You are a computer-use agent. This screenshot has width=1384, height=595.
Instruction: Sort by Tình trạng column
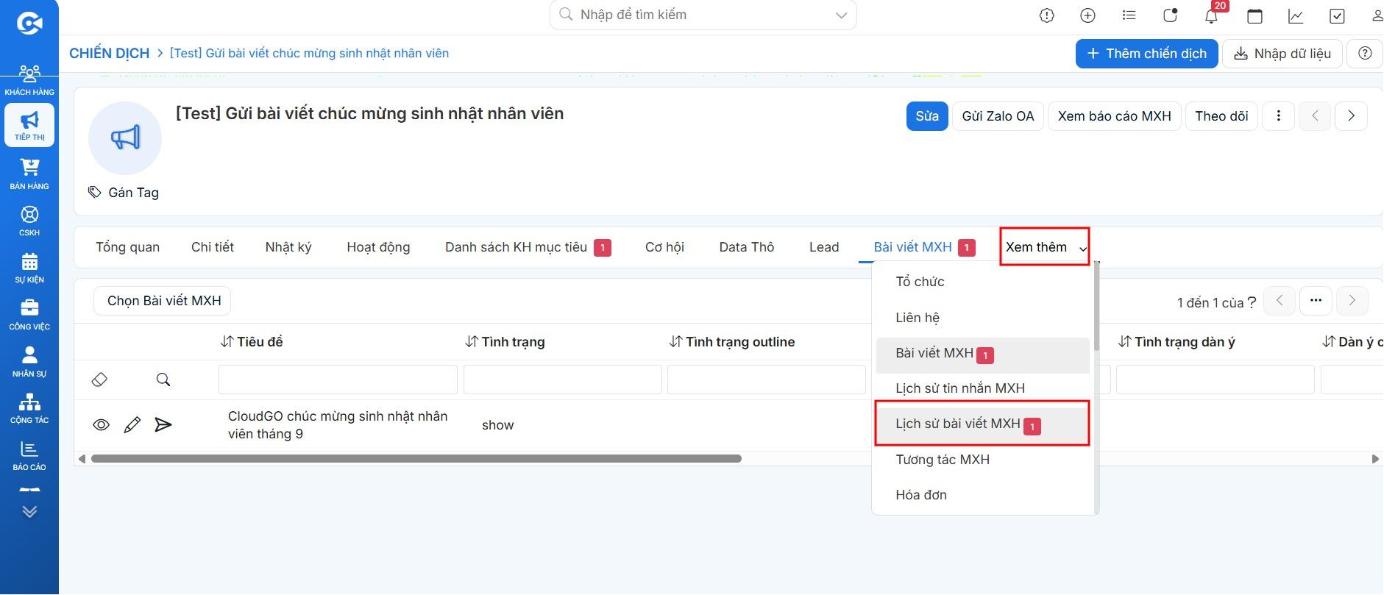[x=505, y=342]
